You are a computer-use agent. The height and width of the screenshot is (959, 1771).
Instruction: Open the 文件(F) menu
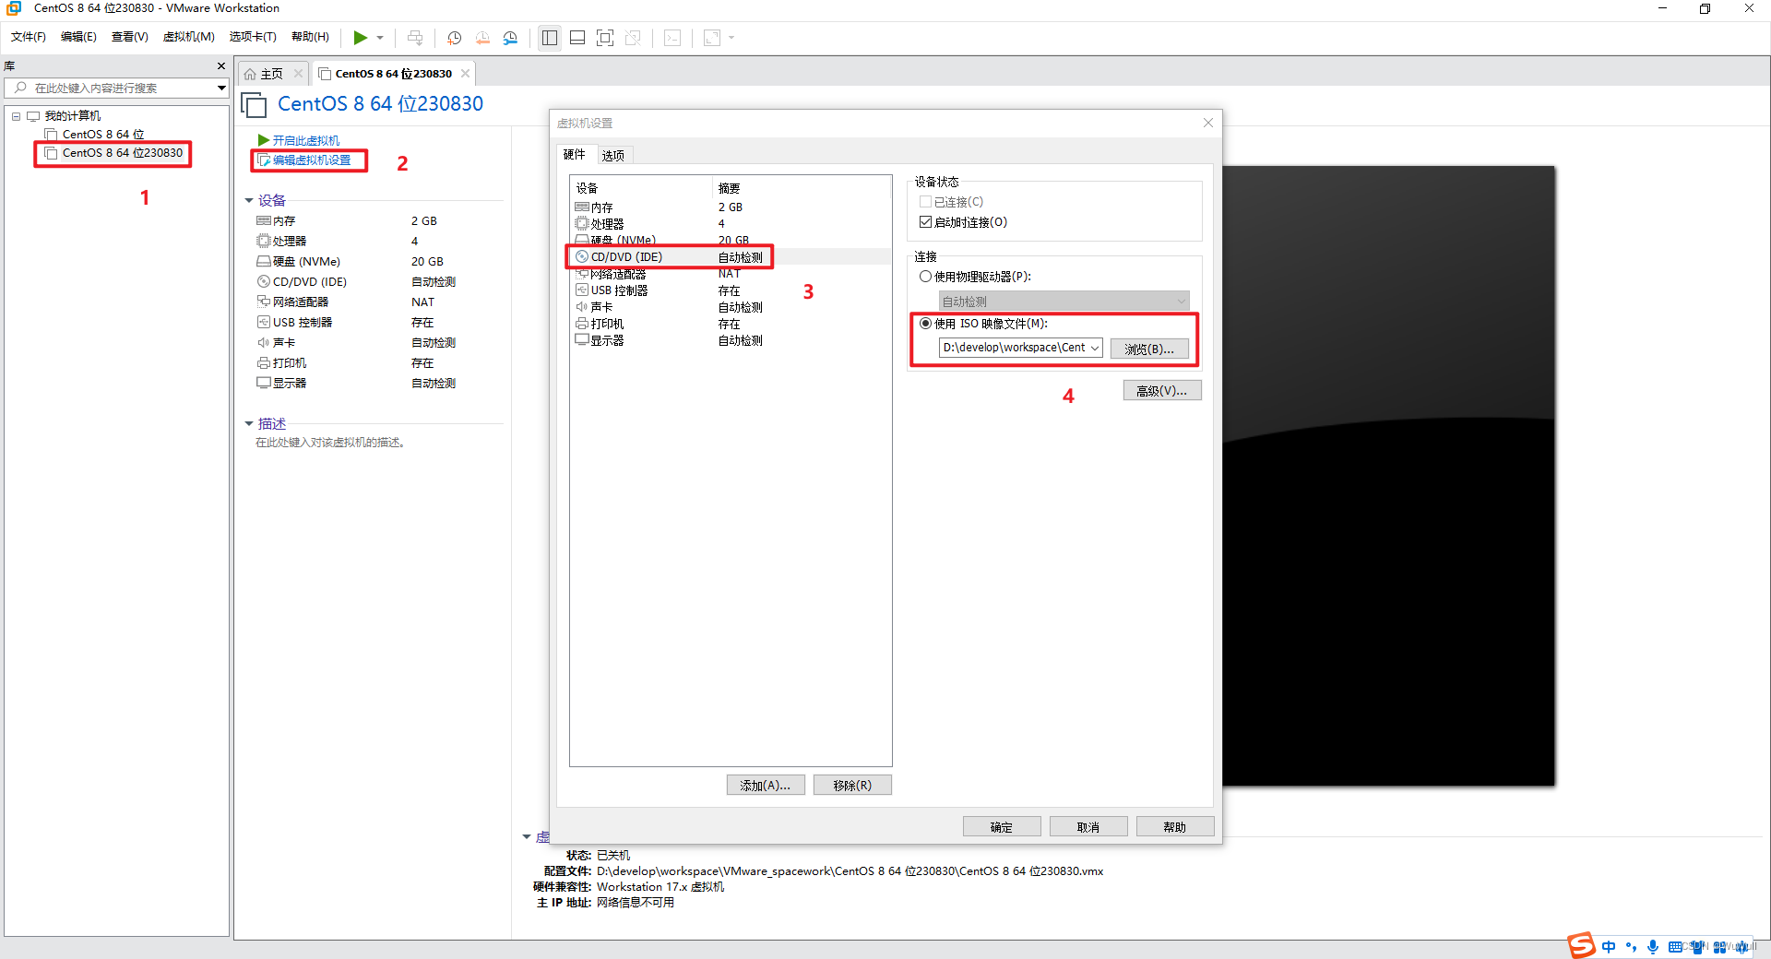coord(29,37)
